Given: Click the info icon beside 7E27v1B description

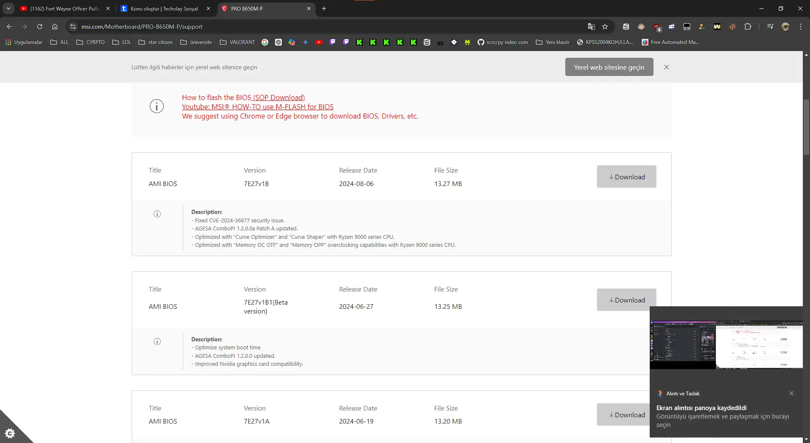Looking at the screenshot, I should pos(157,214).
